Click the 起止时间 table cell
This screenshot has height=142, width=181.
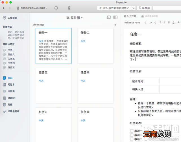point(145,81)
